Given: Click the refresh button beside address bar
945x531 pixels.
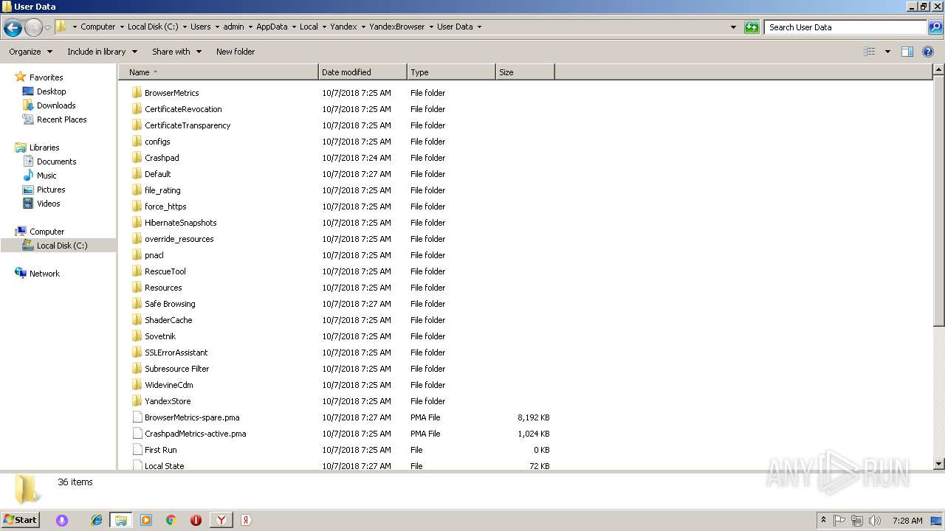Looking at the screenshot, I should (x=752, y=27).
